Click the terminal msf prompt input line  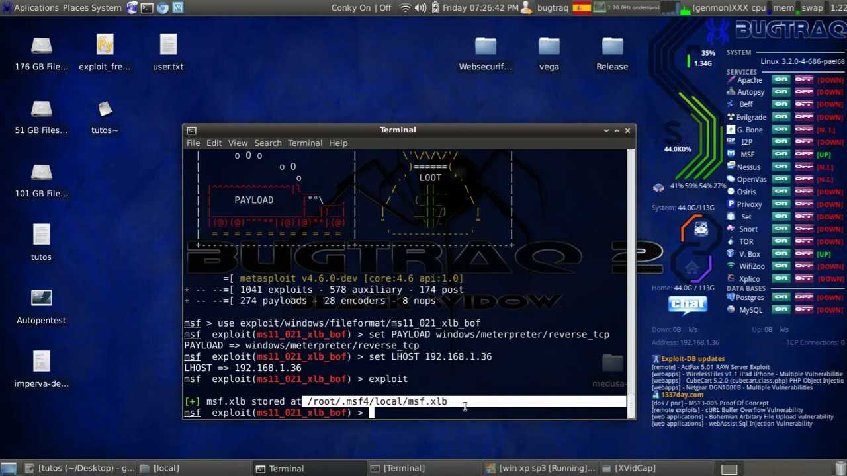coord(405,413)
